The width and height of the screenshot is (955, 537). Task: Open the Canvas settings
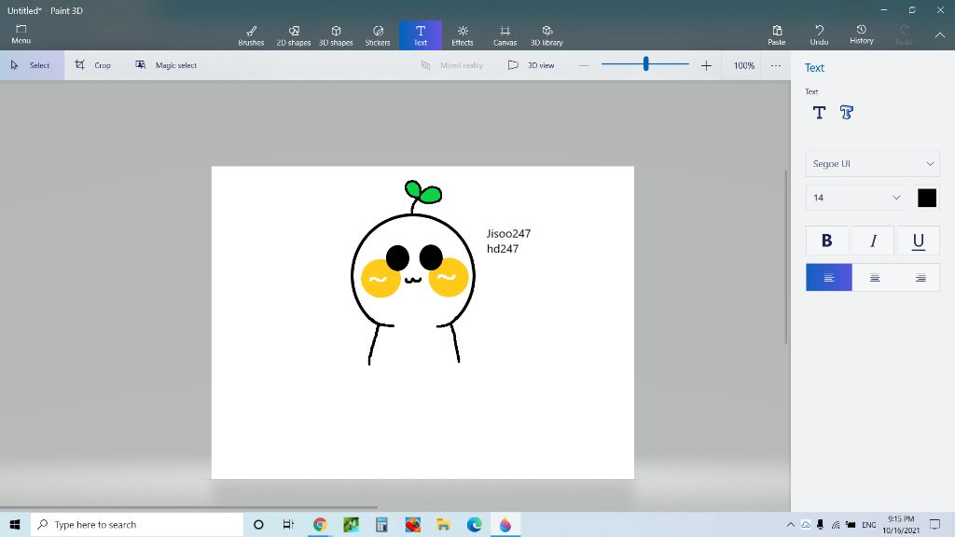point(505,35)
